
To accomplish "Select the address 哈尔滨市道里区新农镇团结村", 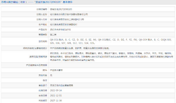I will [x=64, y=25].
